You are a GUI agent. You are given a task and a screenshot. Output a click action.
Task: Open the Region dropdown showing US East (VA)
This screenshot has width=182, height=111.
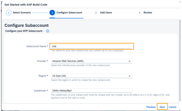click(x=92, y=76)
